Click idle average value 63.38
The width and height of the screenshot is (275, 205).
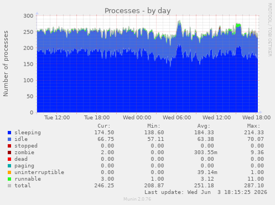pos(206,139)
